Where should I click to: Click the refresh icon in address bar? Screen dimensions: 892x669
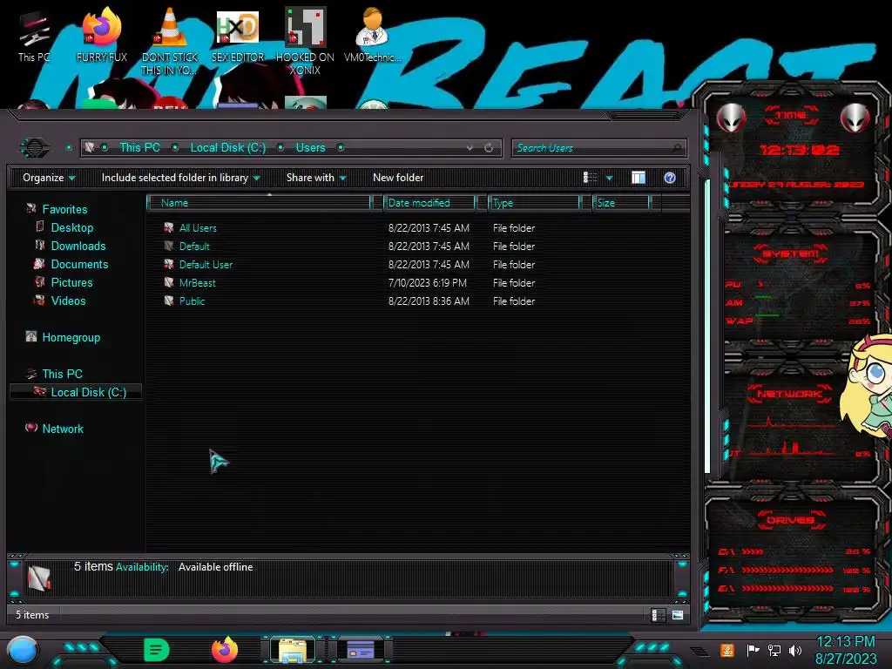pyautogui.click(x=489, y=148)
